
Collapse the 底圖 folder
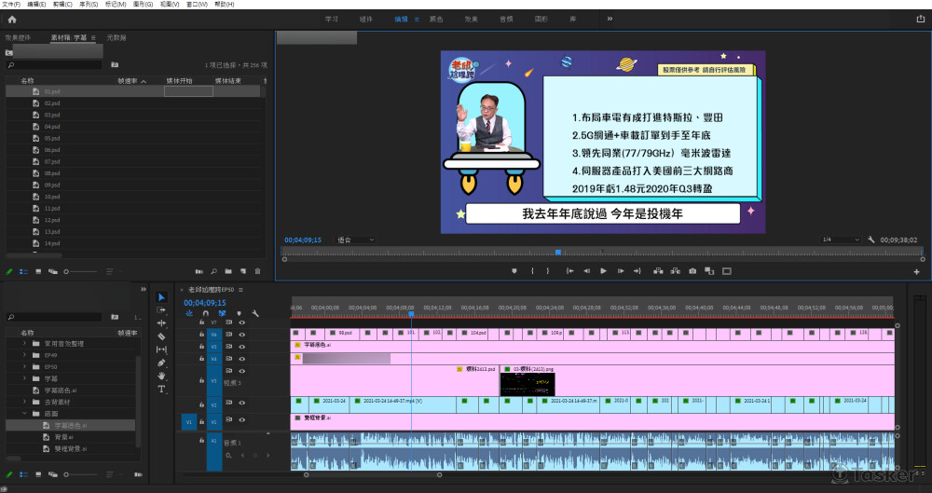pos(24,413)
